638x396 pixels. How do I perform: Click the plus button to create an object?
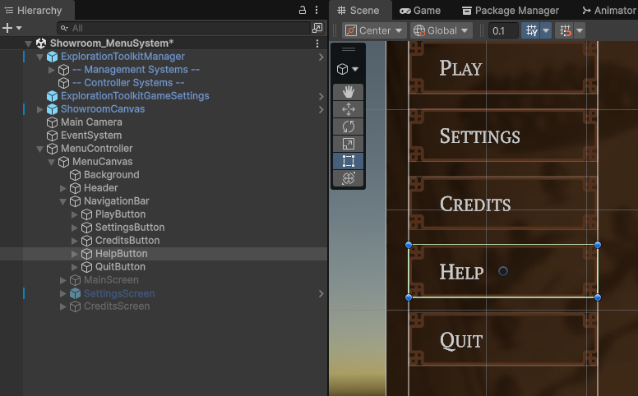point(7,28)
